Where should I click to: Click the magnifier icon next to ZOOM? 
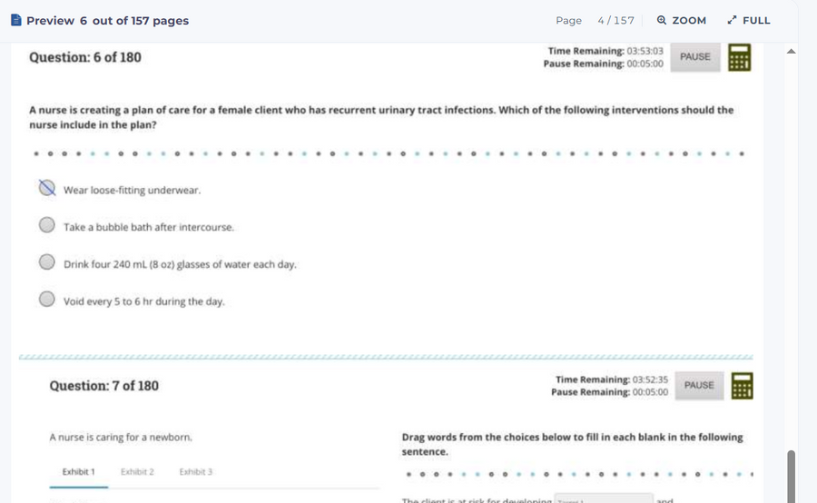click(661, 20)
